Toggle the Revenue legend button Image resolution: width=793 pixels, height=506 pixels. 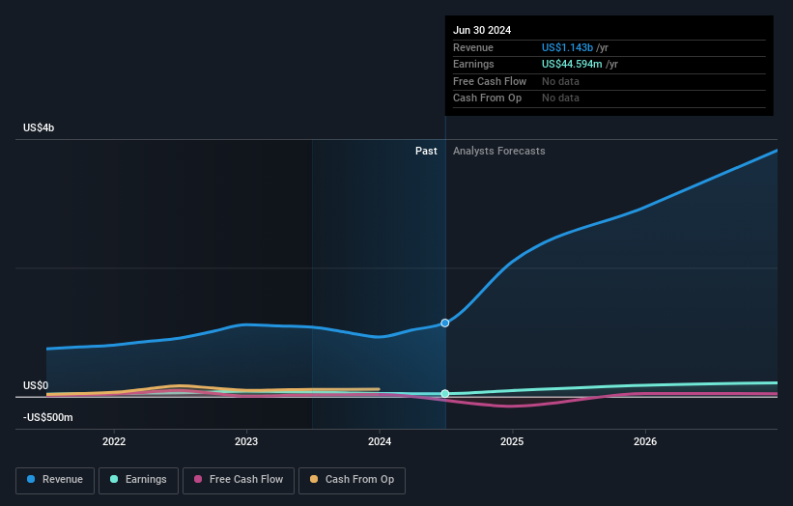point(55,480)
